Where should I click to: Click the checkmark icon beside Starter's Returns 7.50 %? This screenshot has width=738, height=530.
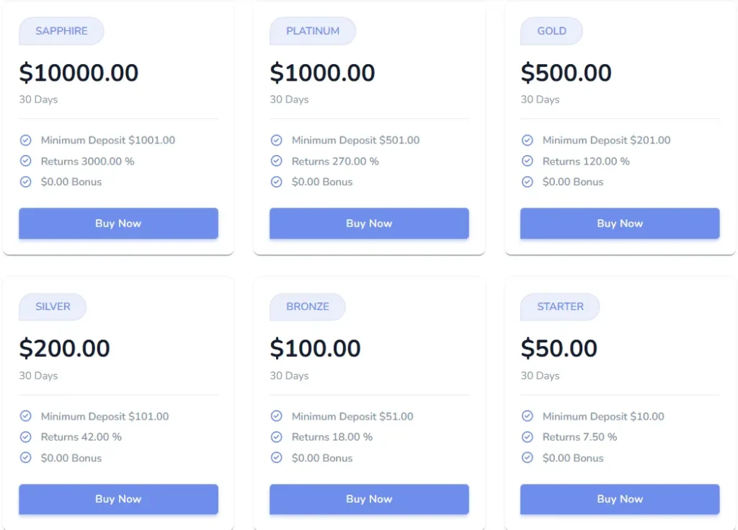coord(527,437)
